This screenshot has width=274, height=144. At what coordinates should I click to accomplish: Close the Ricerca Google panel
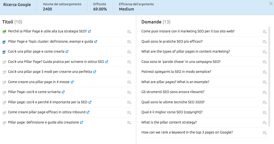pyautogui.click(x=271, y=3)
